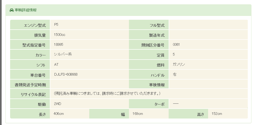Select the 型式指定番号 value 18995
Image resolution: width=254 pixels, height=125 pixels.
click(59, 44)
